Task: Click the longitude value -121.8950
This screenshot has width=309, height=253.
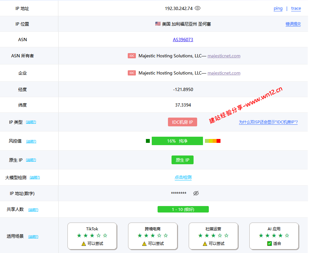Action: (183, 90)
